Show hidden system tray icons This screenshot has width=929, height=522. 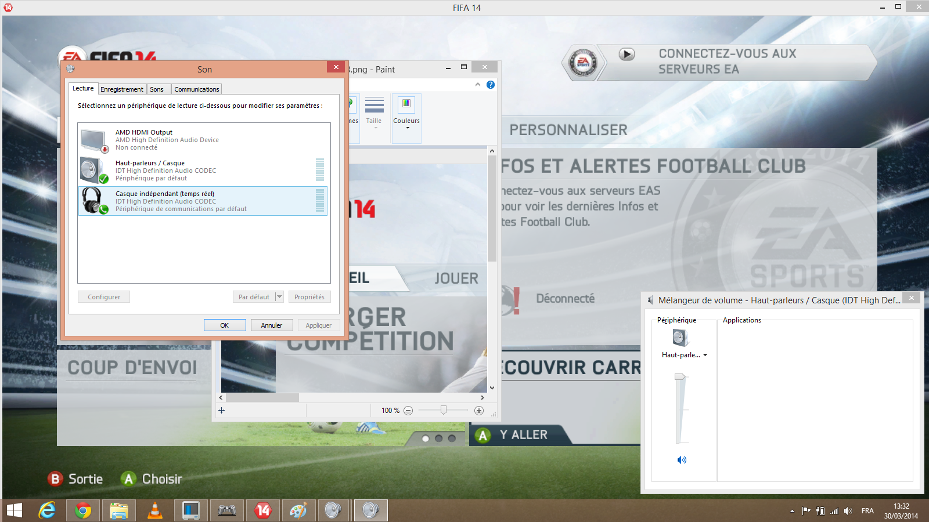coord(792,511)
